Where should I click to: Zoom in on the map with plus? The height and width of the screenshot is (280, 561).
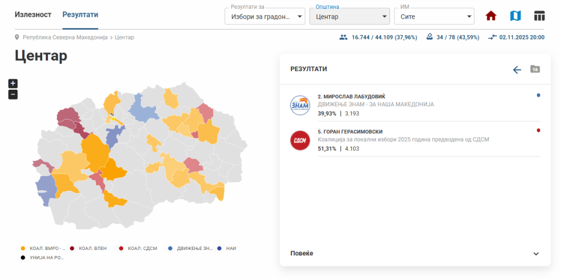pyautogui.click(x=13, y=84)
